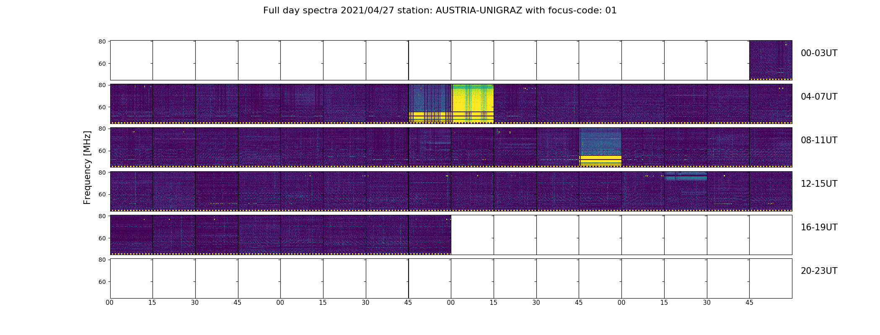Click the 80 tick label of the 16-19UT row
The height and width of the screenshot is (335, 880).
click(102, 216)
